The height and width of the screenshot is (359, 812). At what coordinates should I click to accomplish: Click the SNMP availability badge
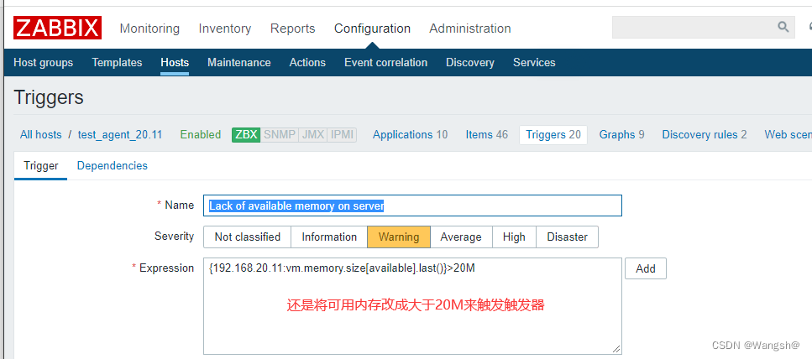coord(280,135)
